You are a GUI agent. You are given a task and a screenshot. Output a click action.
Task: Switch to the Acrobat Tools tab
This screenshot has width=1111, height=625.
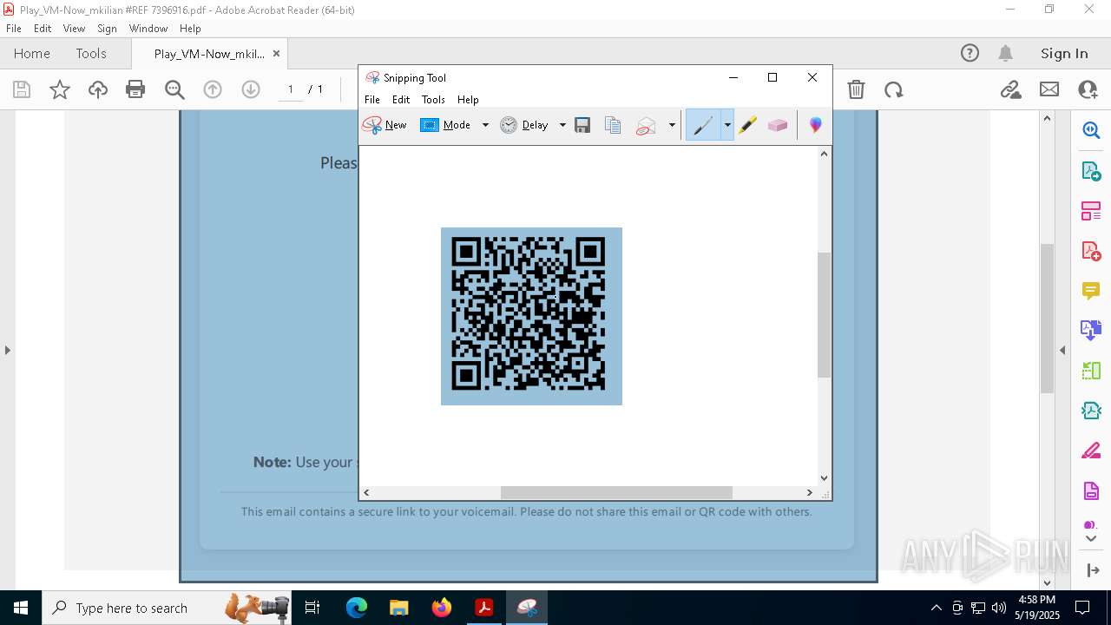coord(91,54)
